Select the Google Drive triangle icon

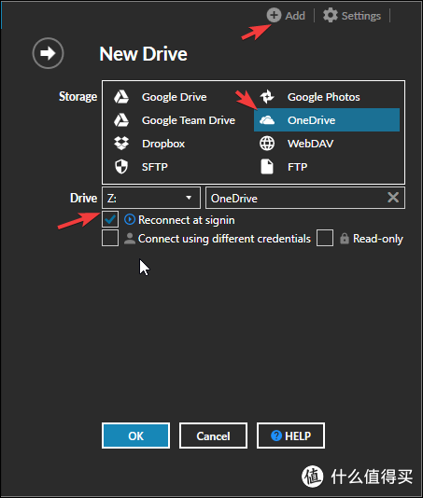[121, 97]
